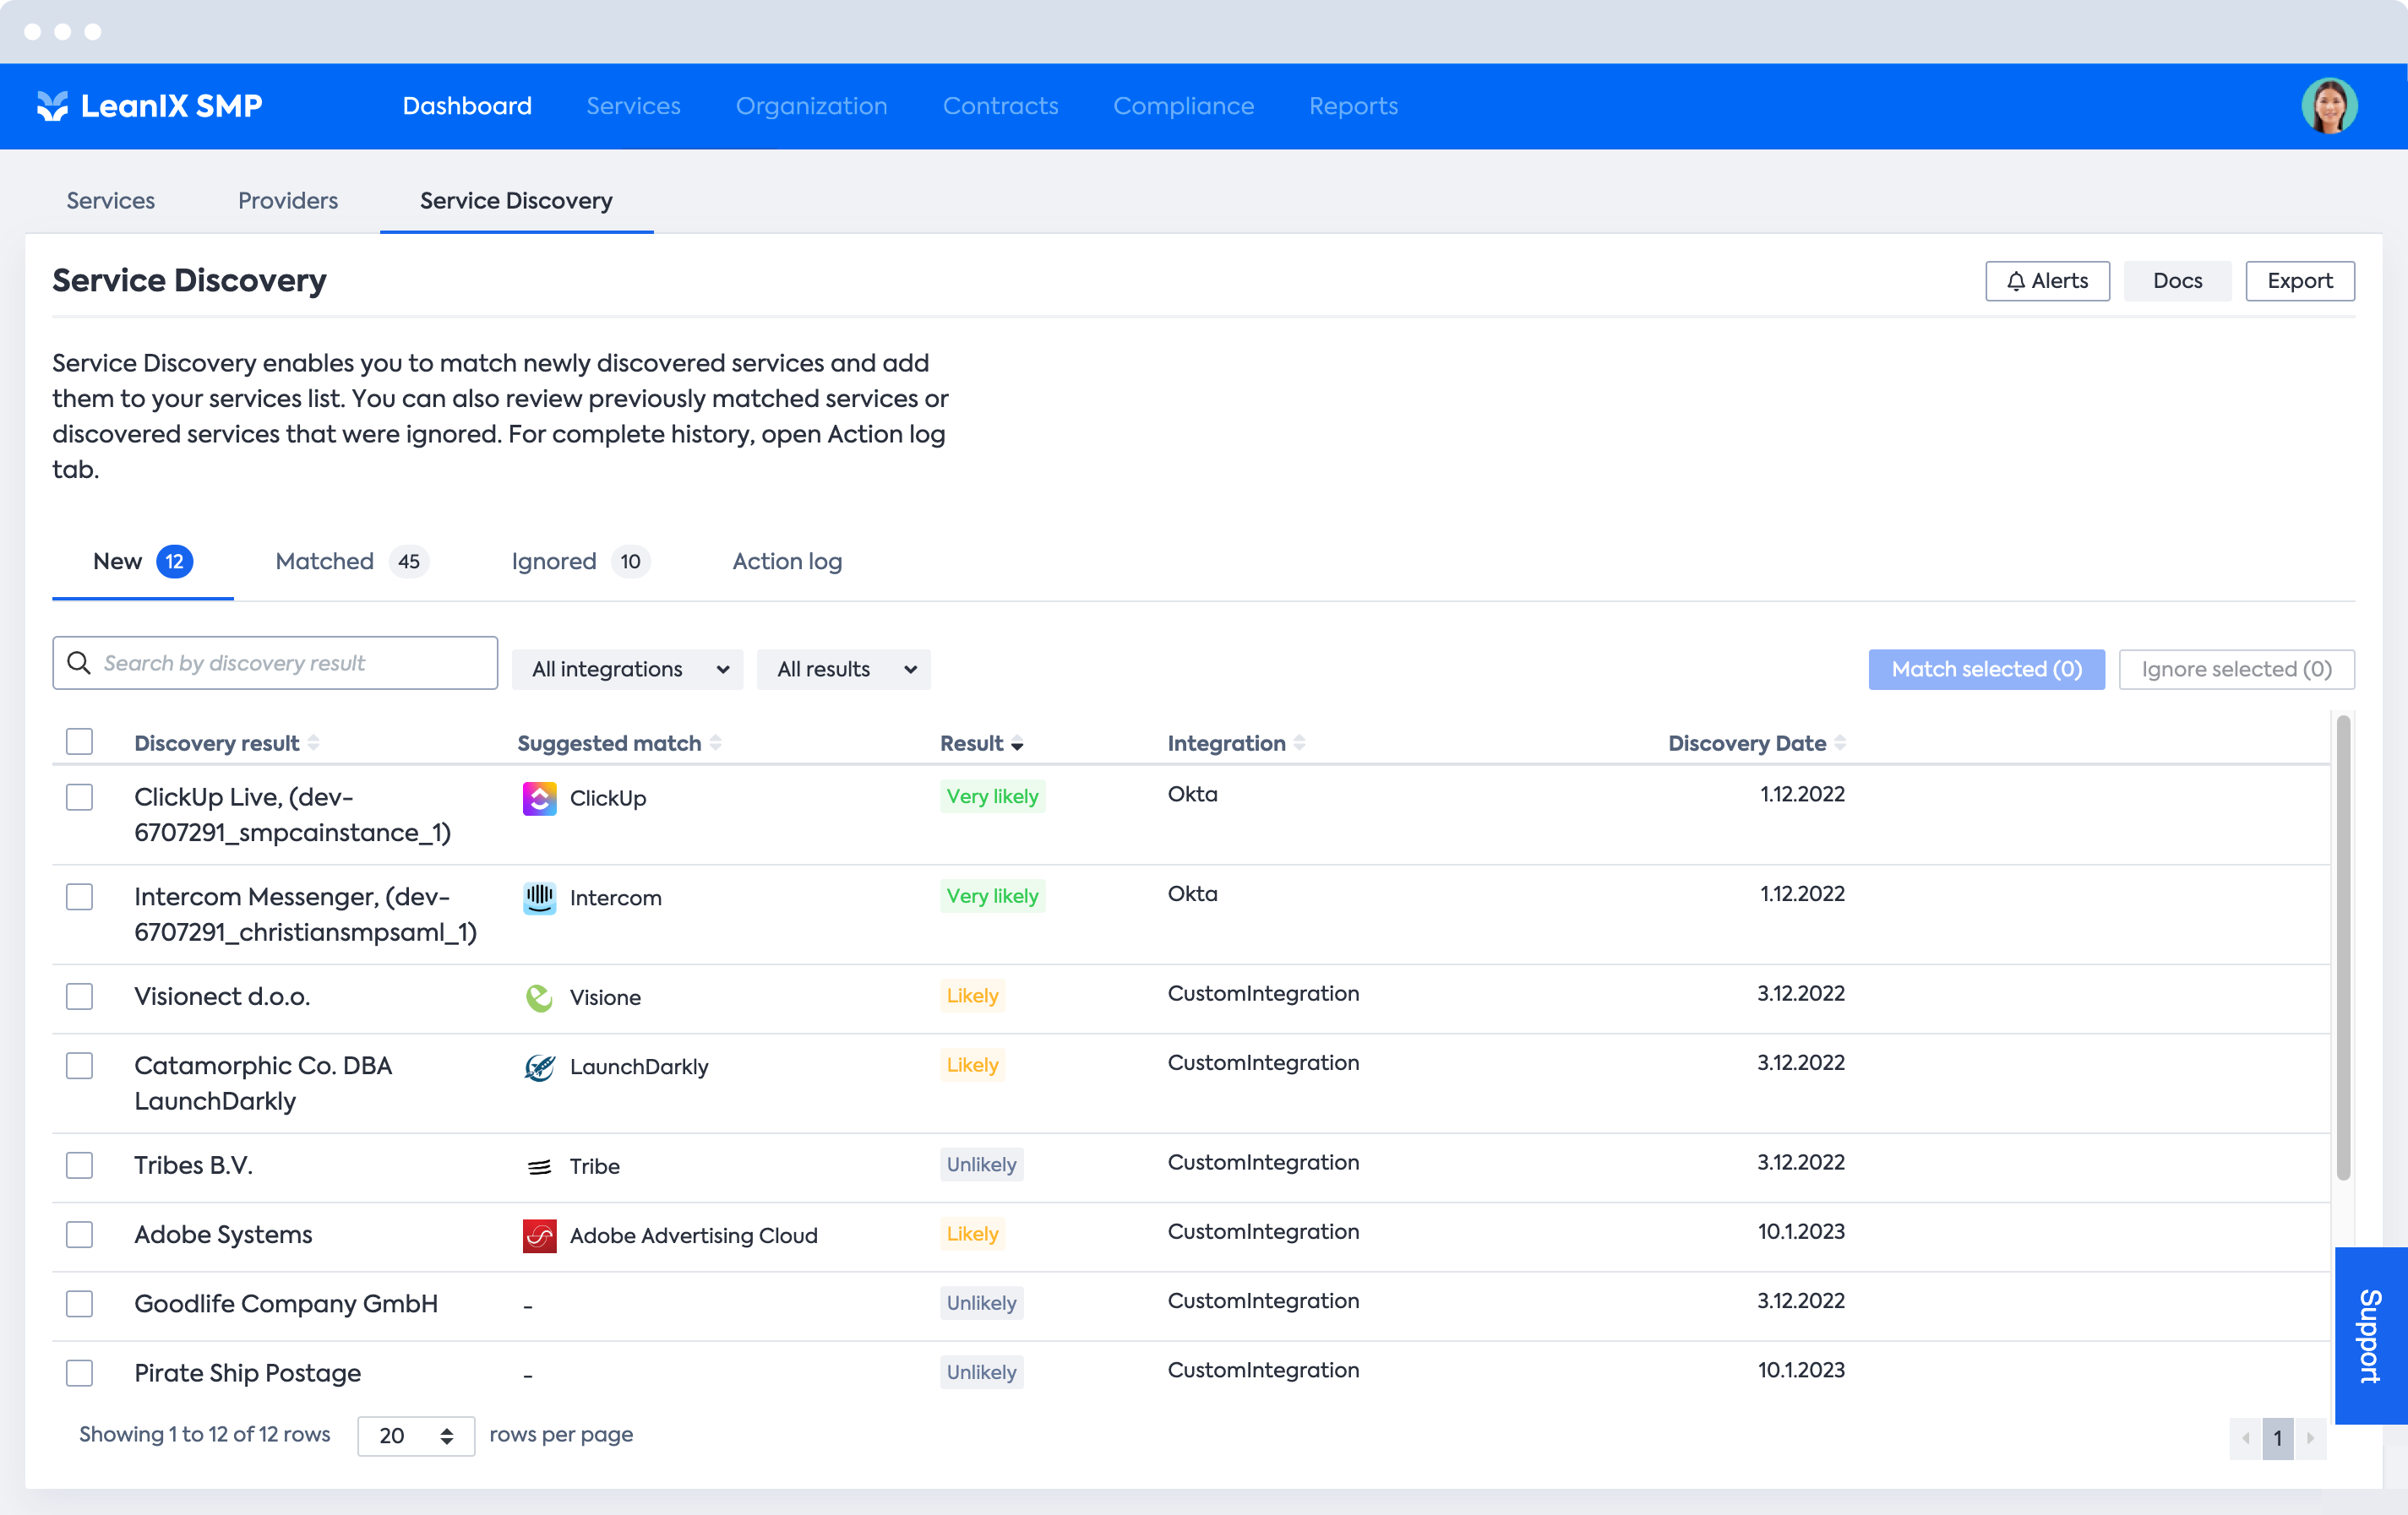Click the Adobe Advertising Cloud icon
Image resolution: width=2408 pixels, height=1515 pixels.
tap(539, 1236)
